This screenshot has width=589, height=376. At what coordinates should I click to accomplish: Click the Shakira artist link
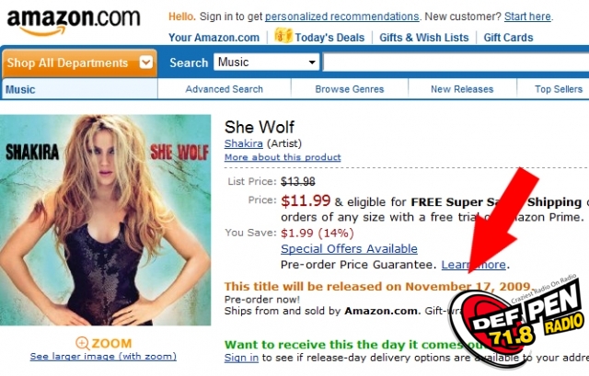(243, 143)
